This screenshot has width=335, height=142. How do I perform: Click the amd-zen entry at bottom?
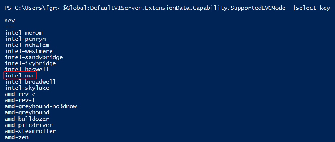coord(17,137)
